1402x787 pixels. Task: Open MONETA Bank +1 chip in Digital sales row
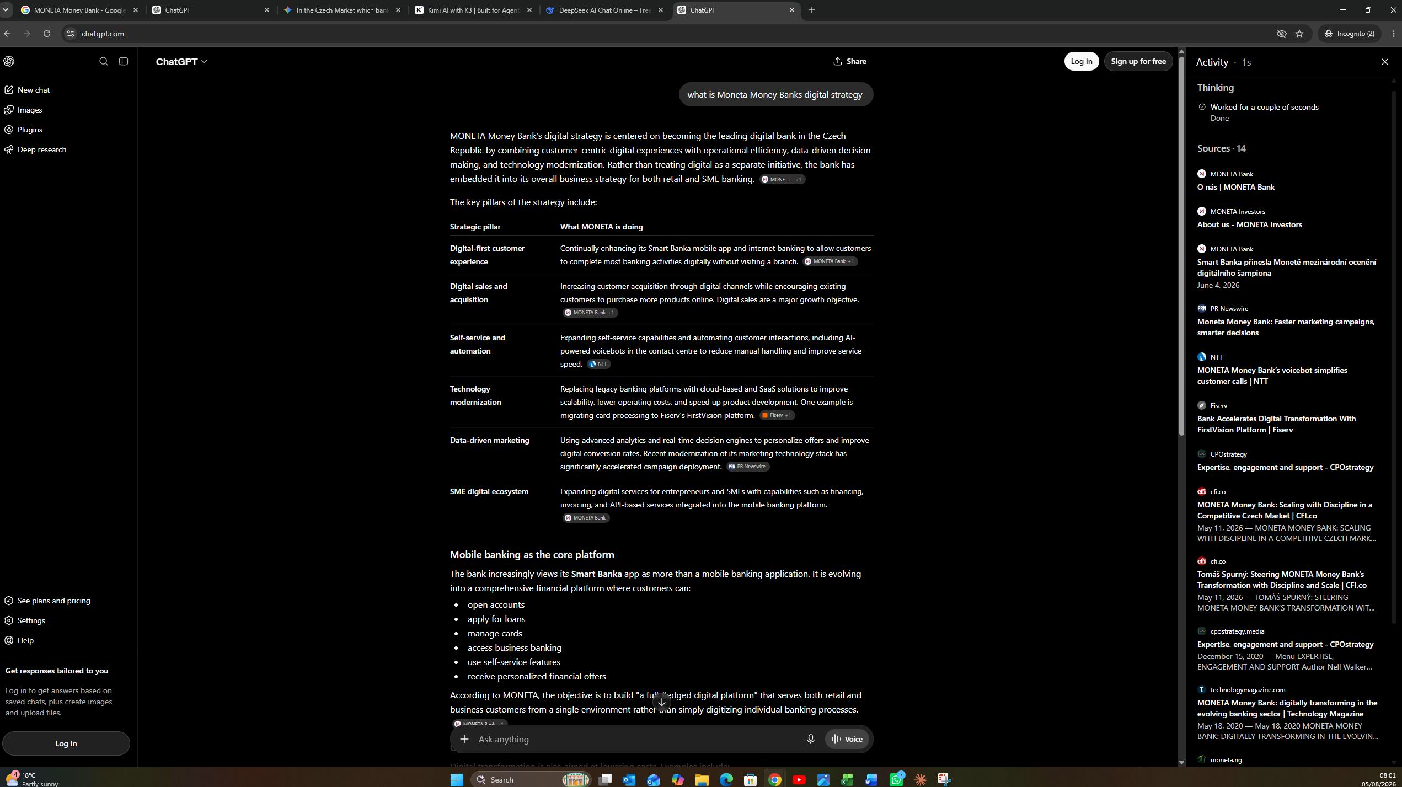590,313
